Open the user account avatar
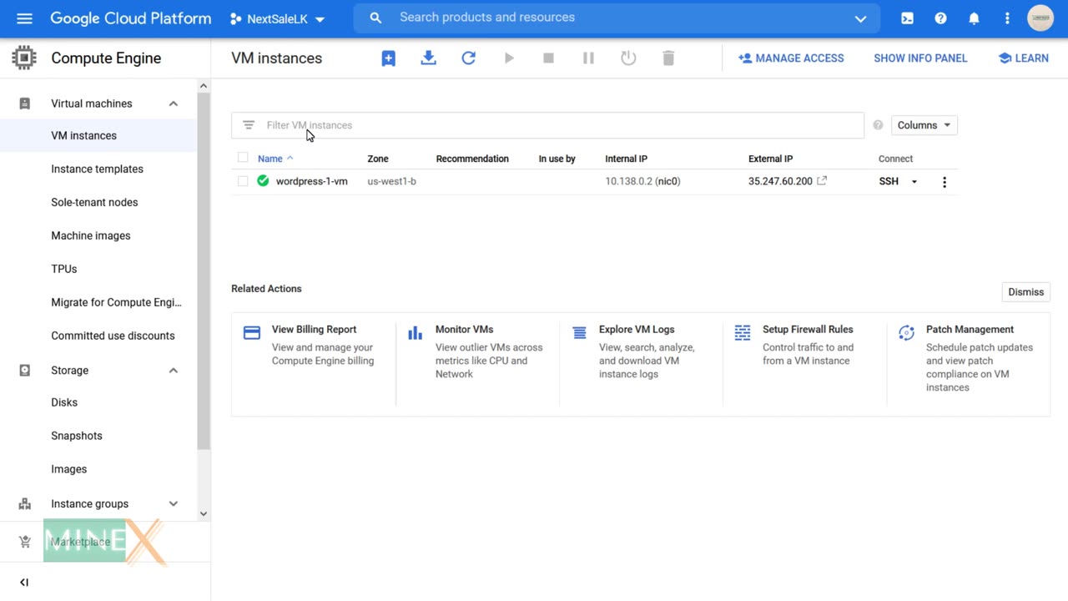This screenshot has height=601, width=1068. click(1040, 18)
